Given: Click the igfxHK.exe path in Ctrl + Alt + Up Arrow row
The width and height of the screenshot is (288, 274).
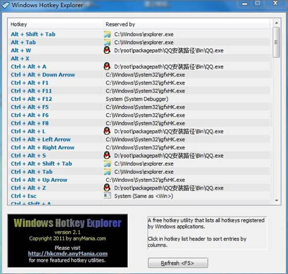Looking at the screenshot, I should pyautogui.click(x=145, y=180).
